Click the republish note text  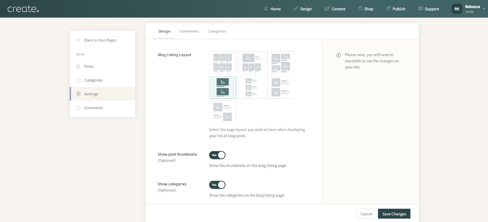click(x=372, y=61)
